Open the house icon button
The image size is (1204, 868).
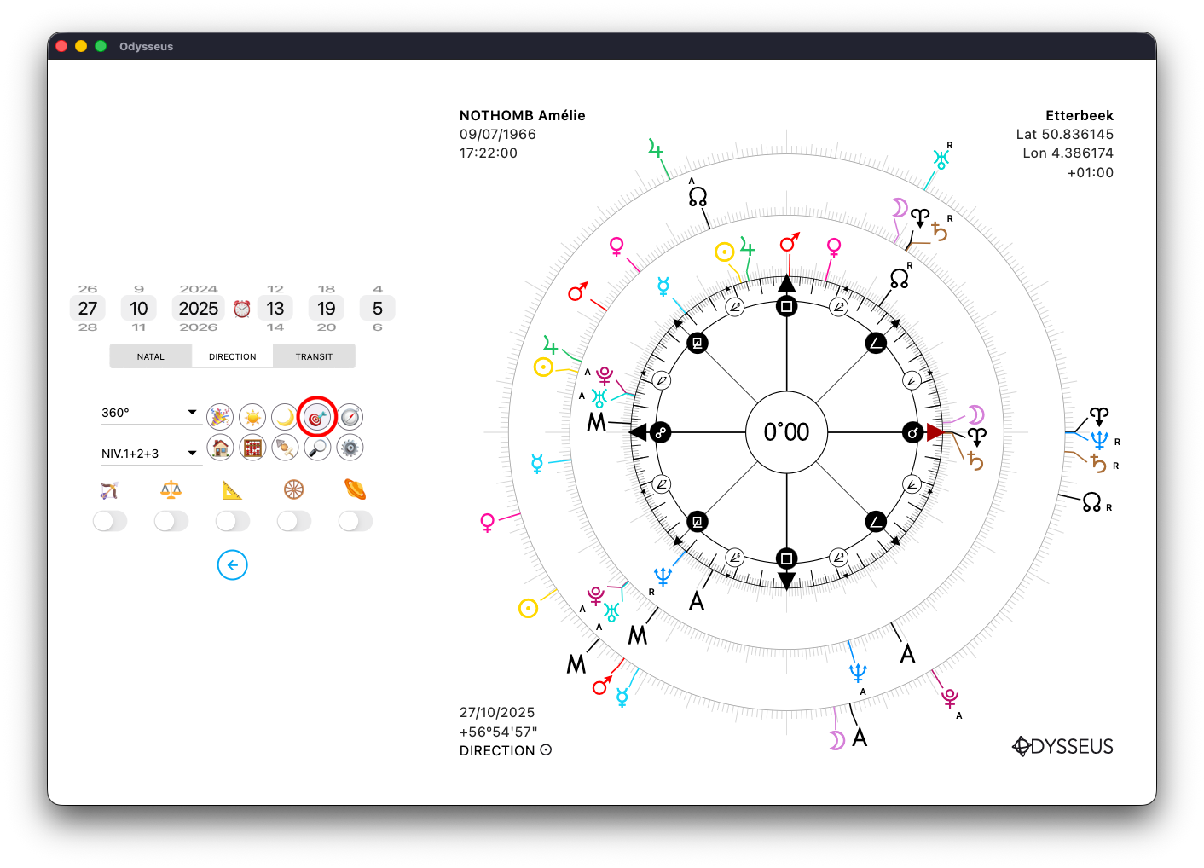[220, 448]
